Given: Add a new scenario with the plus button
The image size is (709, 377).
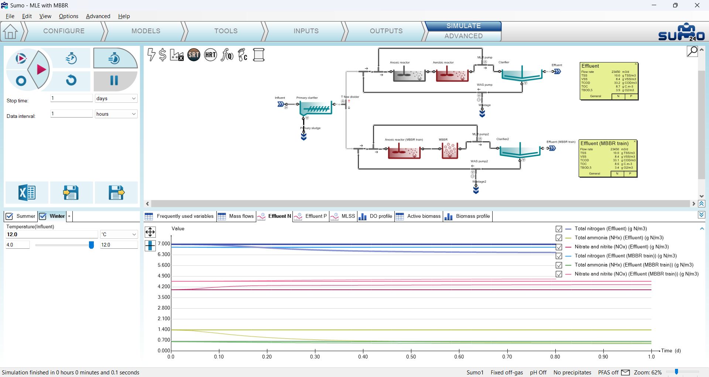Looking at the screenshot, I should tap(69, 216).
